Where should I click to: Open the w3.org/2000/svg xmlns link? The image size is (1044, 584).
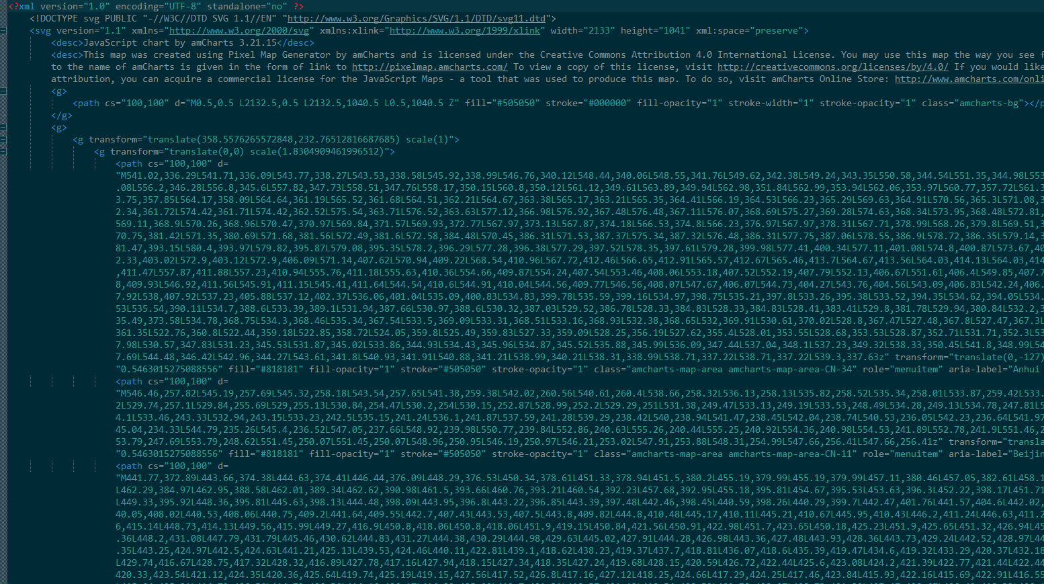pyautogui.click(x=239, y=30)
